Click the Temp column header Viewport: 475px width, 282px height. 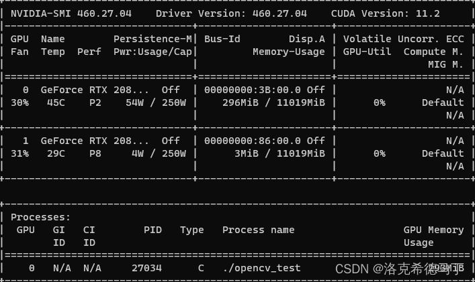[x=52, y=52]
